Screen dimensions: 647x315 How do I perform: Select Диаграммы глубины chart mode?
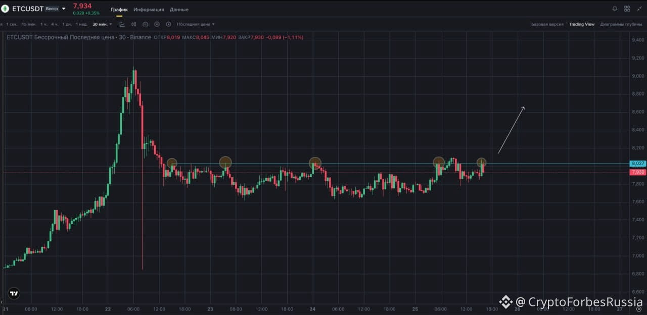(x=621, y=24)
